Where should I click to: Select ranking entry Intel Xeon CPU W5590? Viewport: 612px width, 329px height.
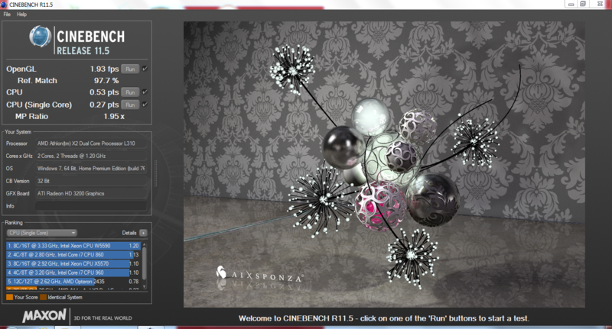point(73,246)
